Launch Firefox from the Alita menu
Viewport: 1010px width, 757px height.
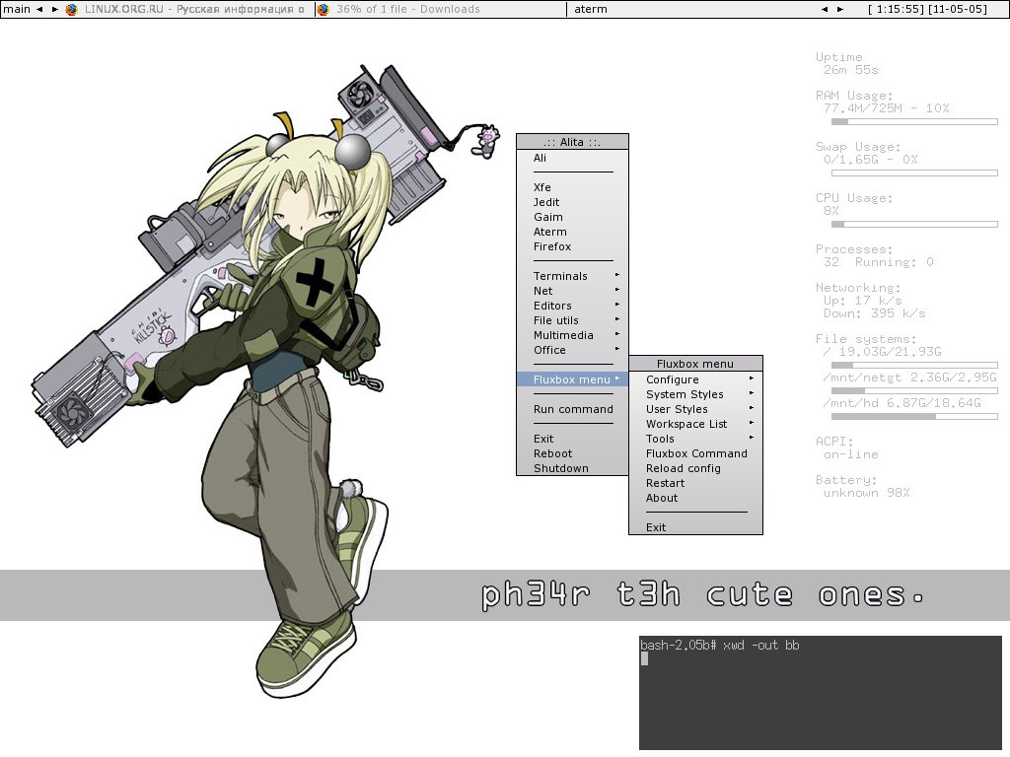click(552, 246)
